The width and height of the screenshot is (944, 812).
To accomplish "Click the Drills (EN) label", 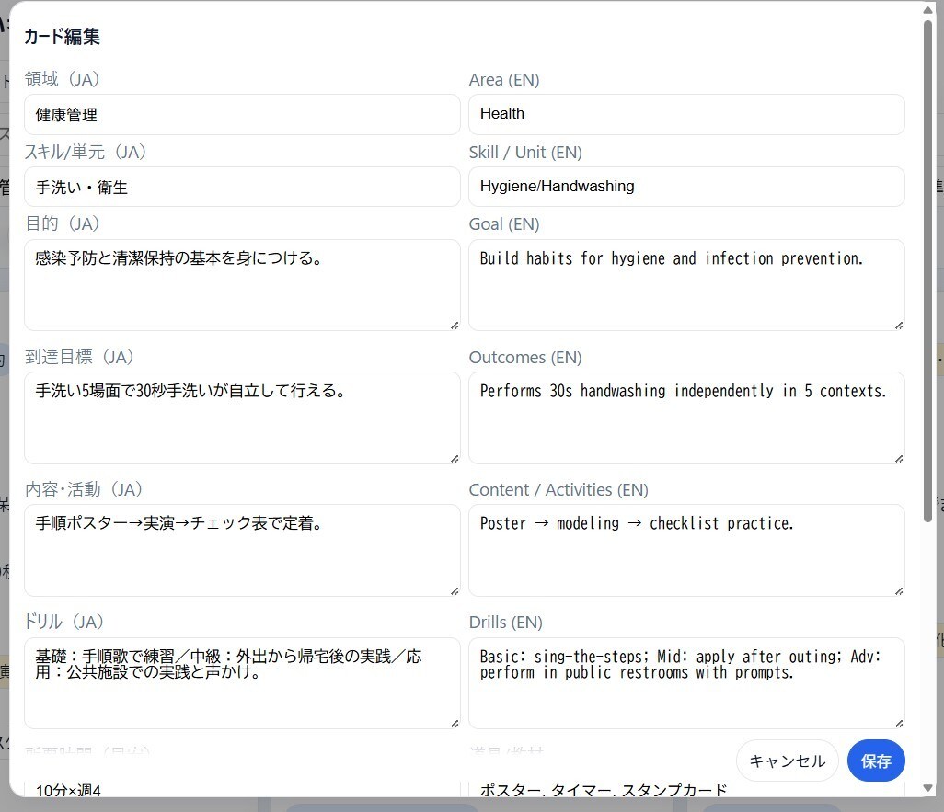I will (506, 622).
